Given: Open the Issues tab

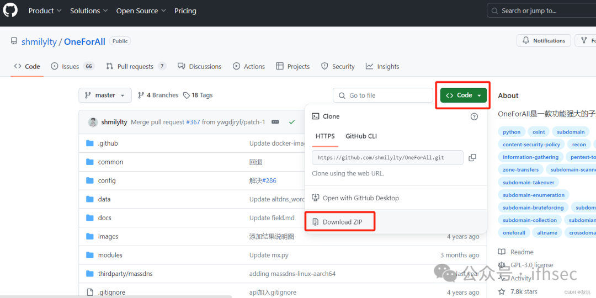Looking at the screenshot, I should click(x=73, y=67).
